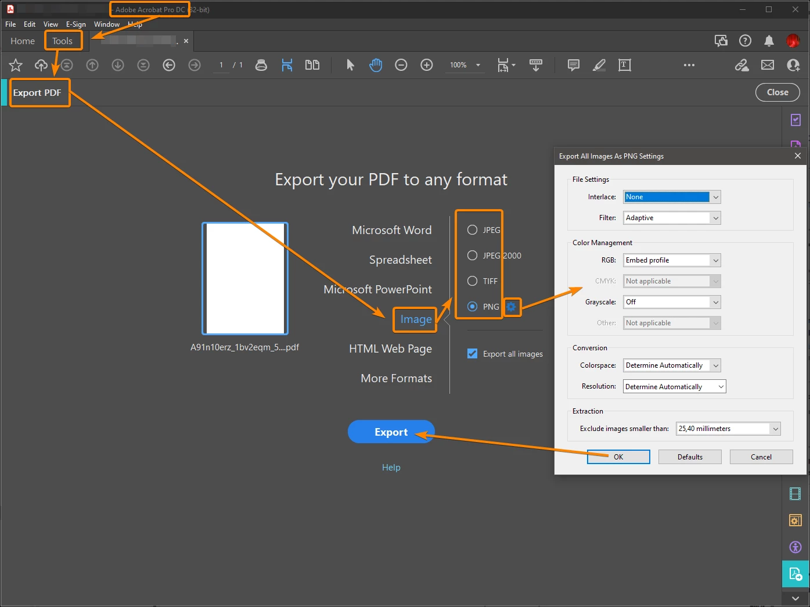Go to next page arrow
Viewport: 810px width, 607px height.
pos(118,65)
